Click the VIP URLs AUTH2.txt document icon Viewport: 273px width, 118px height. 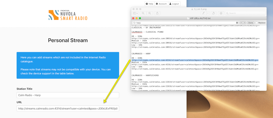click(x=188, y=18)
